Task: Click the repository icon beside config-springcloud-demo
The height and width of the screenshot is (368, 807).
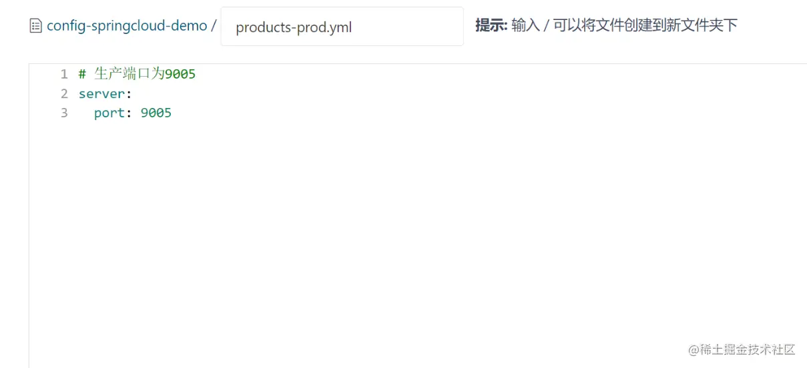Action: pyautogui.click(x=36, y=27)
